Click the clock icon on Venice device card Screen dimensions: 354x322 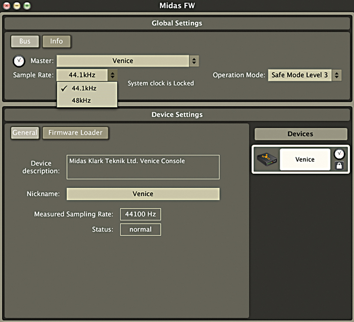tap(339, 154)
